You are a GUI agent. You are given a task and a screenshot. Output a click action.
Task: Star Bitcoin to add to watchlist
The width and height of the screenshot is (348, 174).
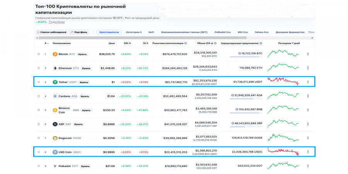click(x=39, y=54)
